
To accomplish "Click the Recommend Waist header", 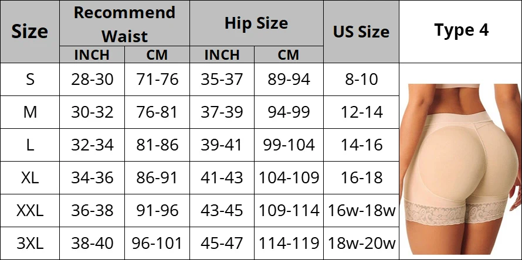I will [x=124, y=23].
